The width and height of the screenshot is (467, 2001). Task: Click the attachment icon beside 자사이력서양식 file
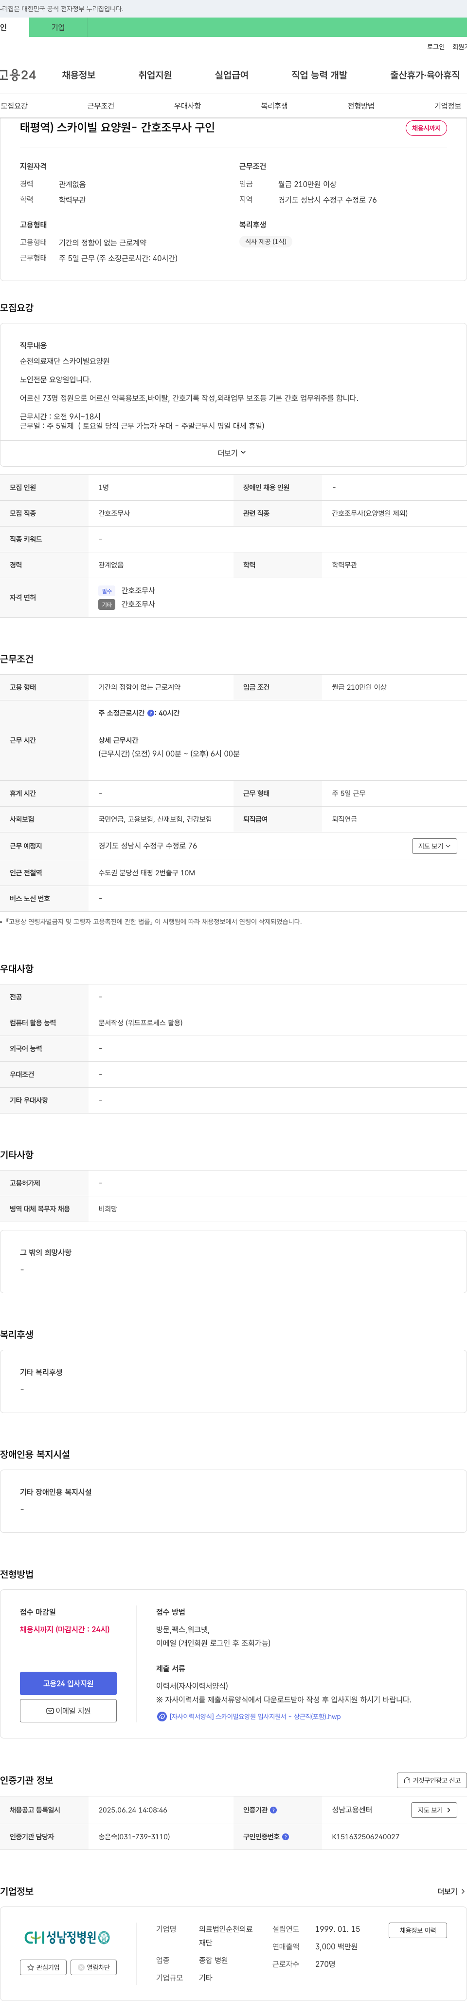tap(162, 1717)
